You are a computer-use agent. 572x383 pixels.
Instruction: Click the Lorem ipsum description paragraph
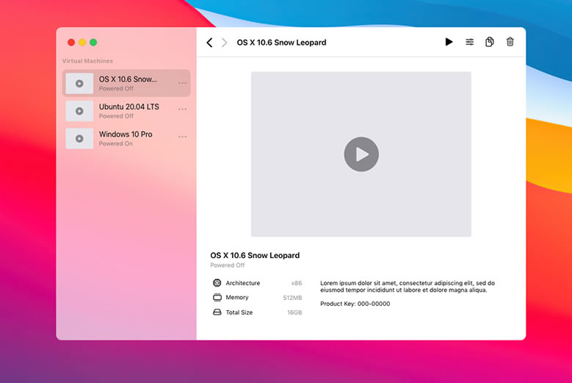(x=408, y=287)
